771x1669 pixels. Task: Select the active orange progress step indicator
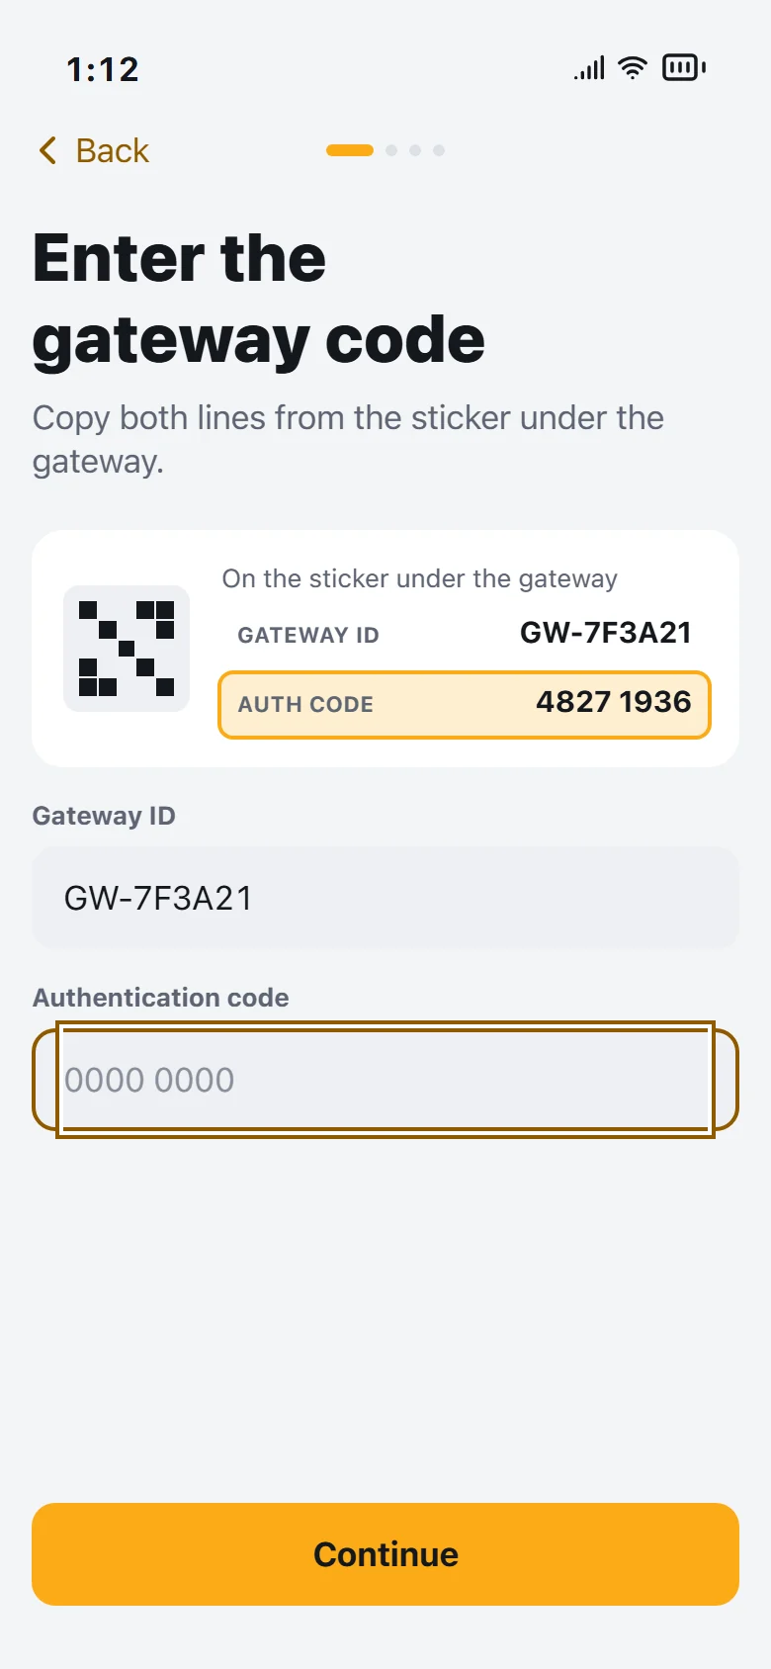coord(350,150)
